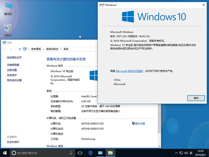This screenshot has height=157, width=209.
Task: Click 系统和安全 in the address breadcrumb
Action: click(x=52, y=49)
